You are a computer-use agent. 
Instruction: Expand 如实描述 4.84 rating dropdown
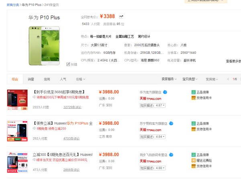[x=153, y=137]
